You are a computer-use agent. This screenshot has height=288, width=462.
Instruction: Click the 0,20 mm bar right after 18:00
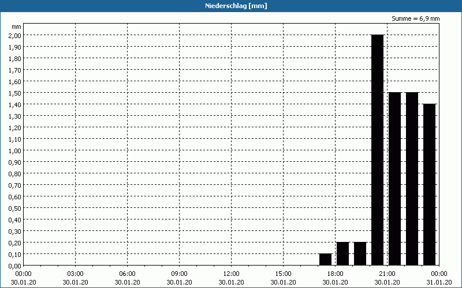tap(342, 253)
